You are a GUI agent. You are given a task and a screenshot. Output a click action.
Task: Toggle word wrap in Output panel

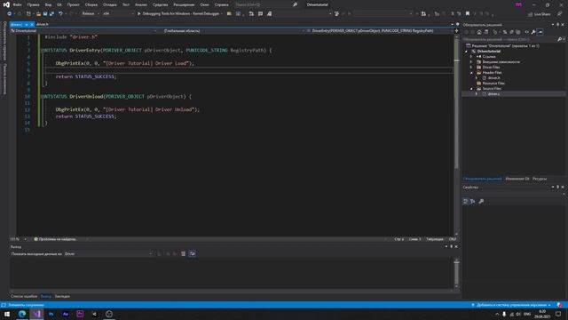tap(193, 254)
